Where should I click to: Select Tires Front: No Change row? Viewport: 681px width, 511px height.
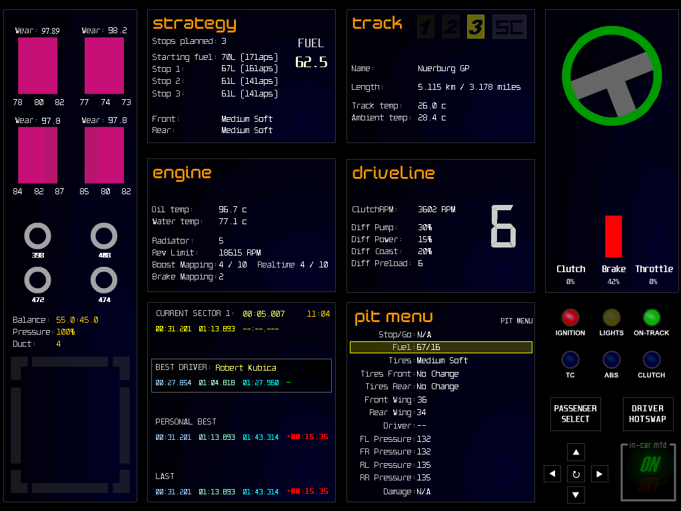410,374
